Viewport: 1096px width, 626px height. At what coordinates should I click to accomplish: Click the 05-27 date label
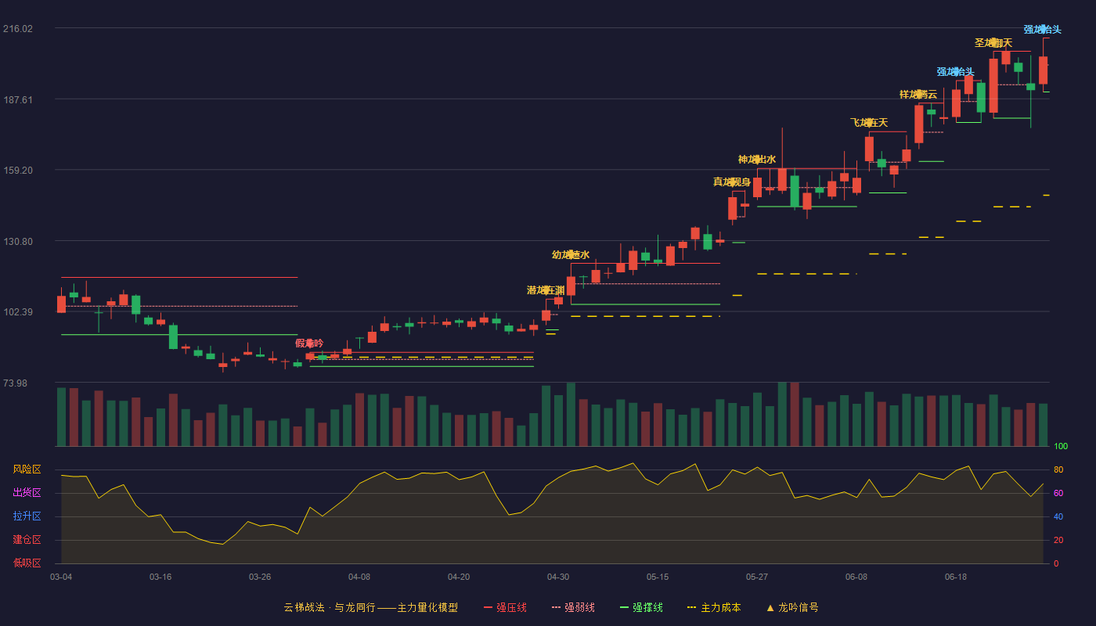pyautogui.click(x=757, y=577)
